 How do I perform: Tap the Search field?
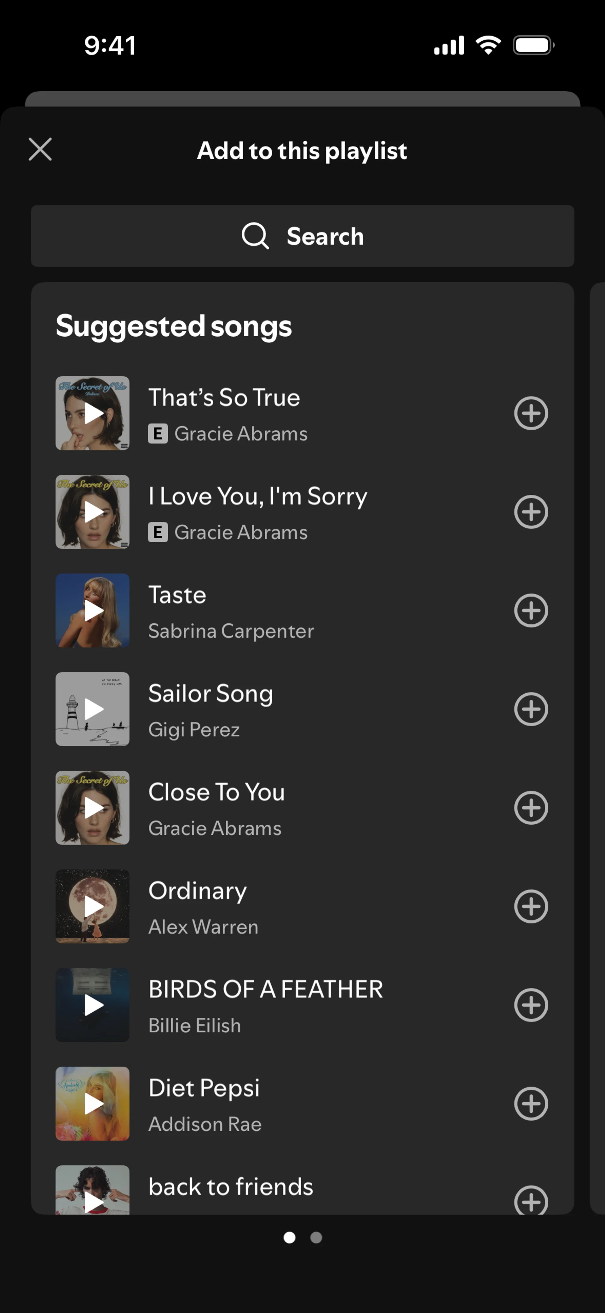pyautogui.click(x=302, y=236)
